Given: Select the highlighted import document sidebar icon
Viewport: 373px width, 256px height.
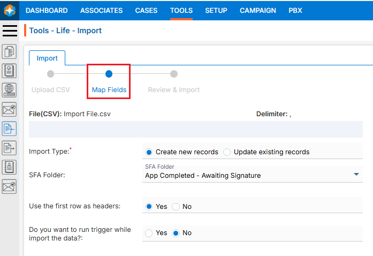Looking at the screenshot, I should (9, 129).
